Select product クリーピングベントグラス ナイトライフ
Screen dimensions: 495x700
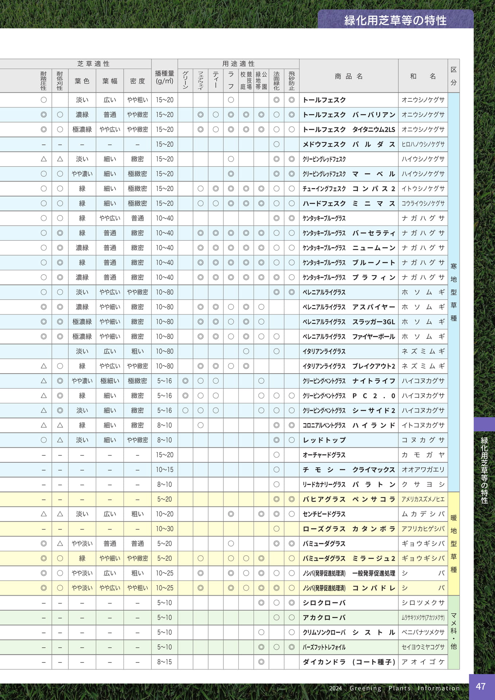349,381
